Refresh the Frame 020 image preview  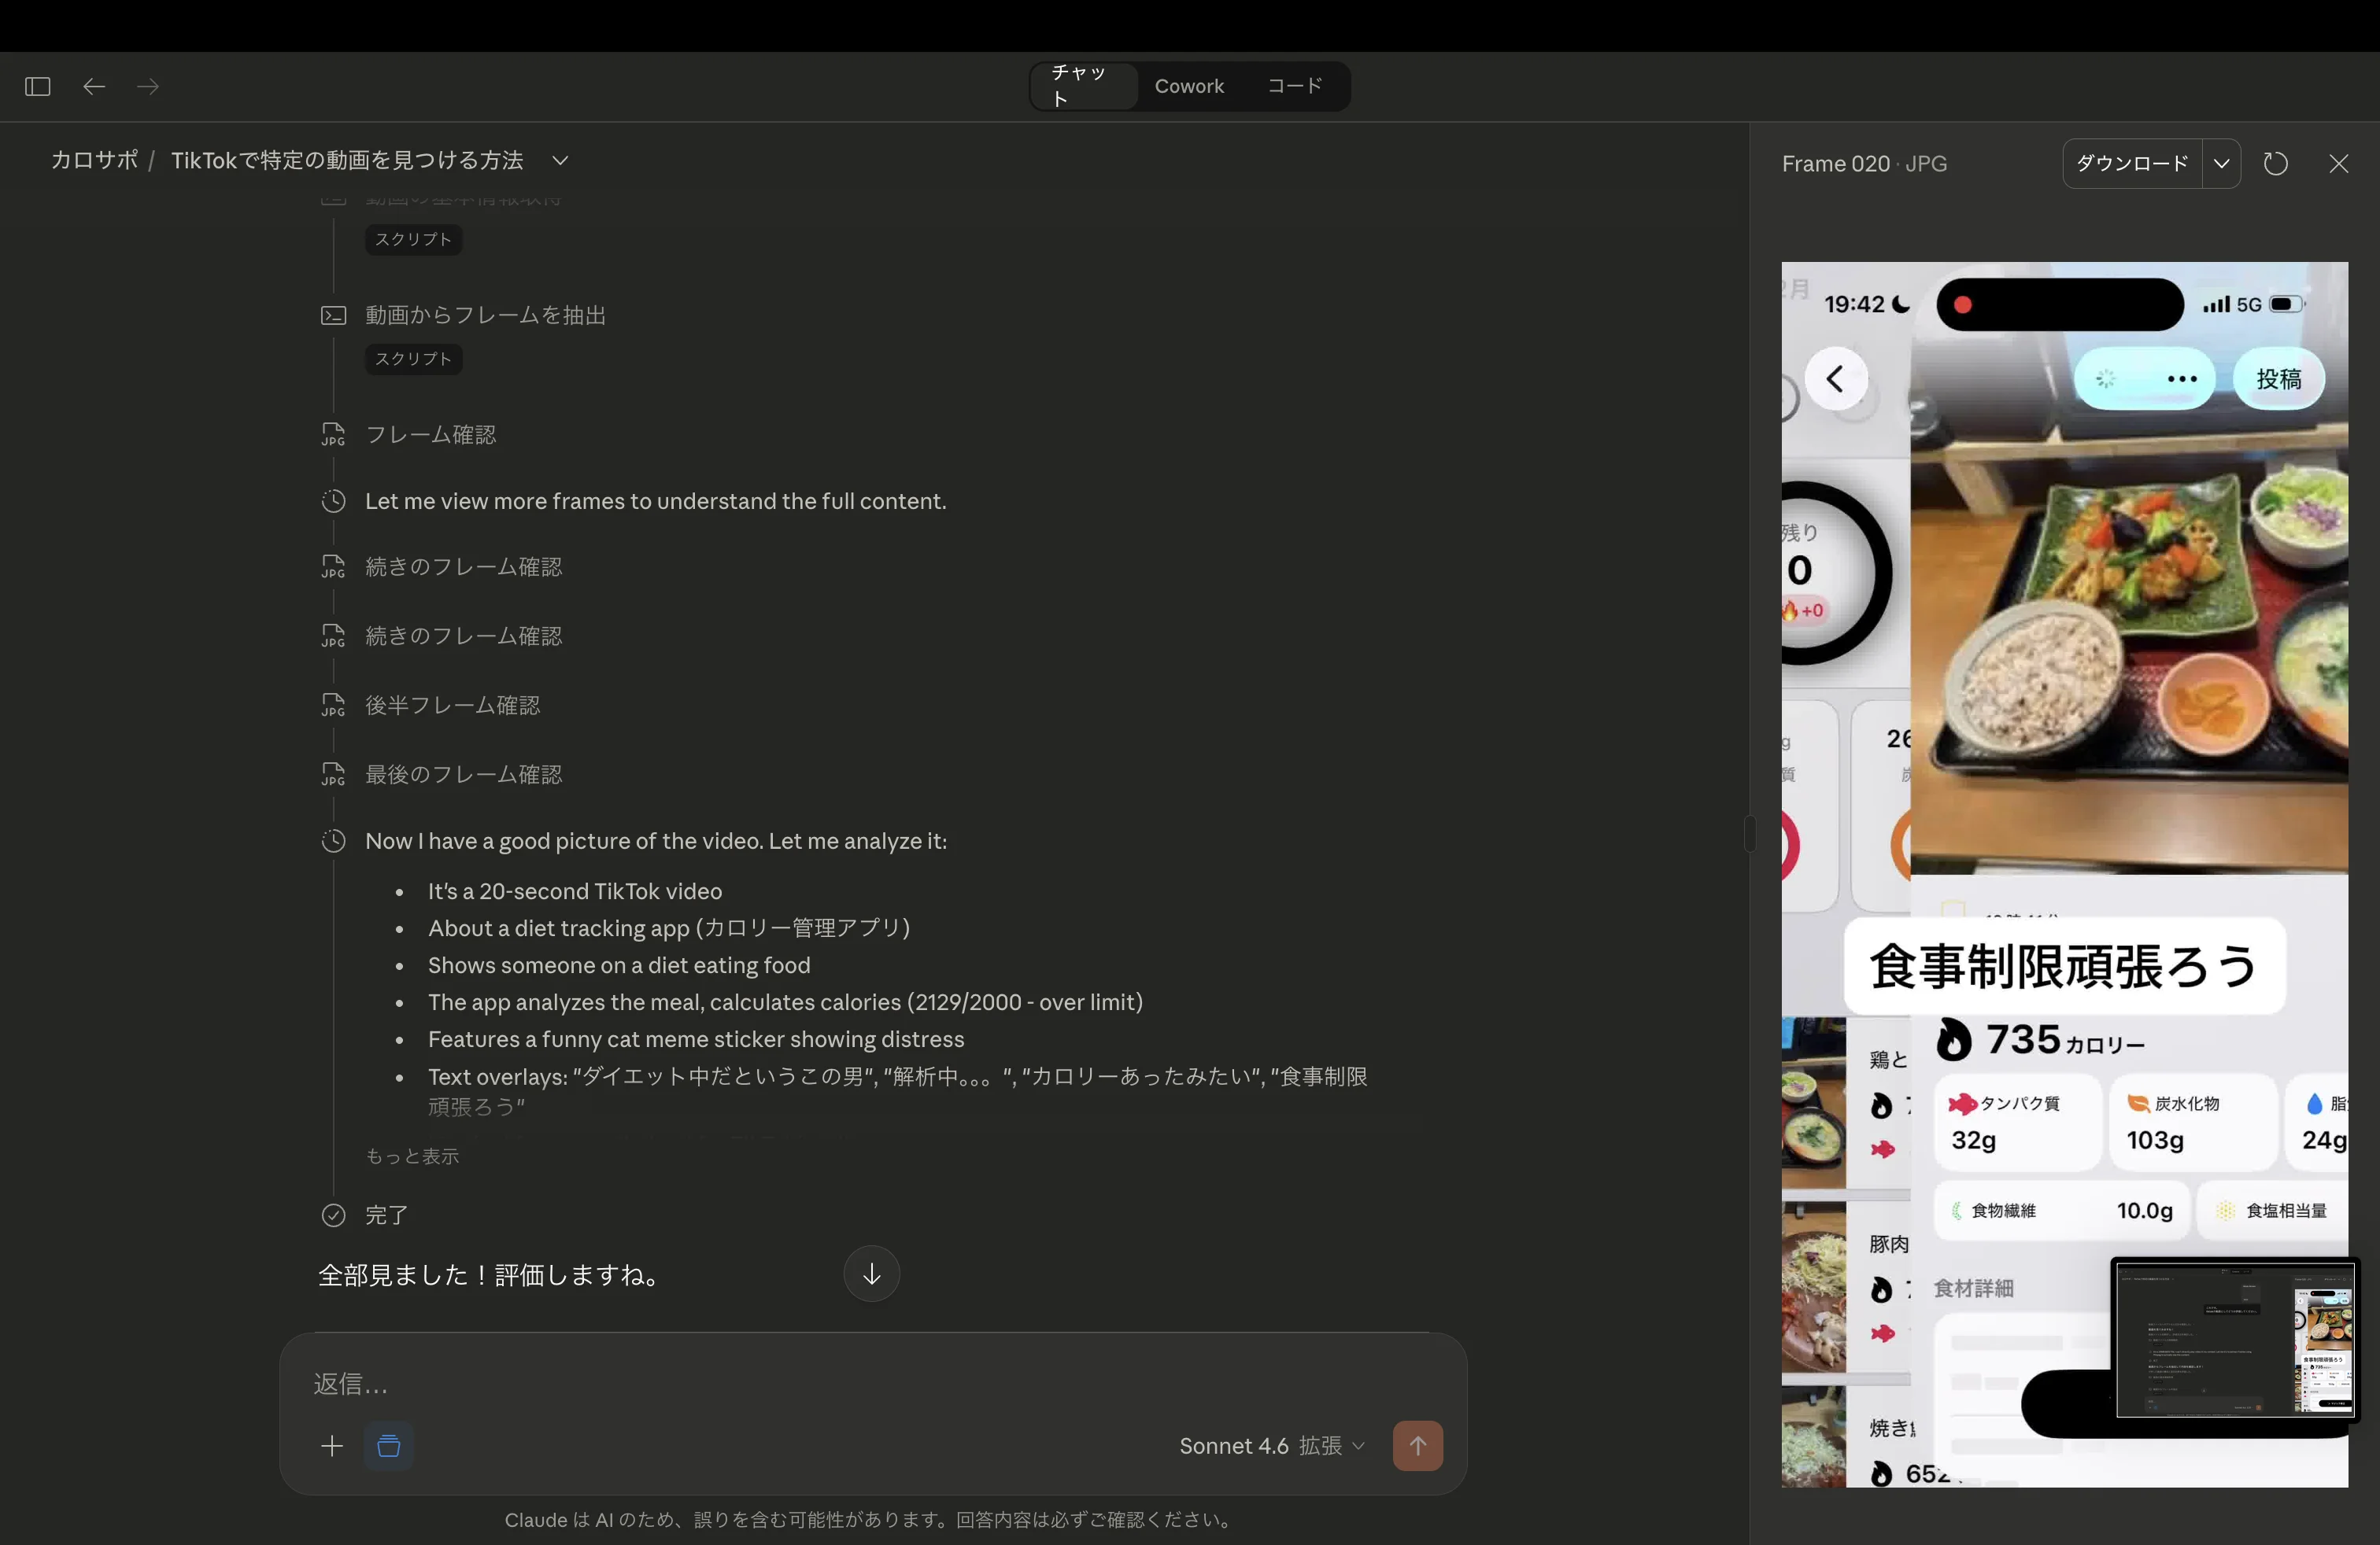[2276, 163]
